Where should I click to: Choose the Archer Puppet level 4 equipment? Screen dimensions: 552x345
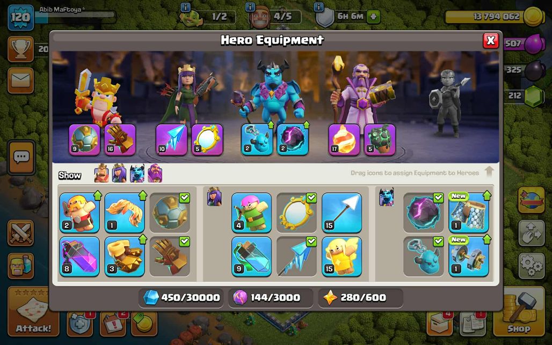click(x=251, y=212)
